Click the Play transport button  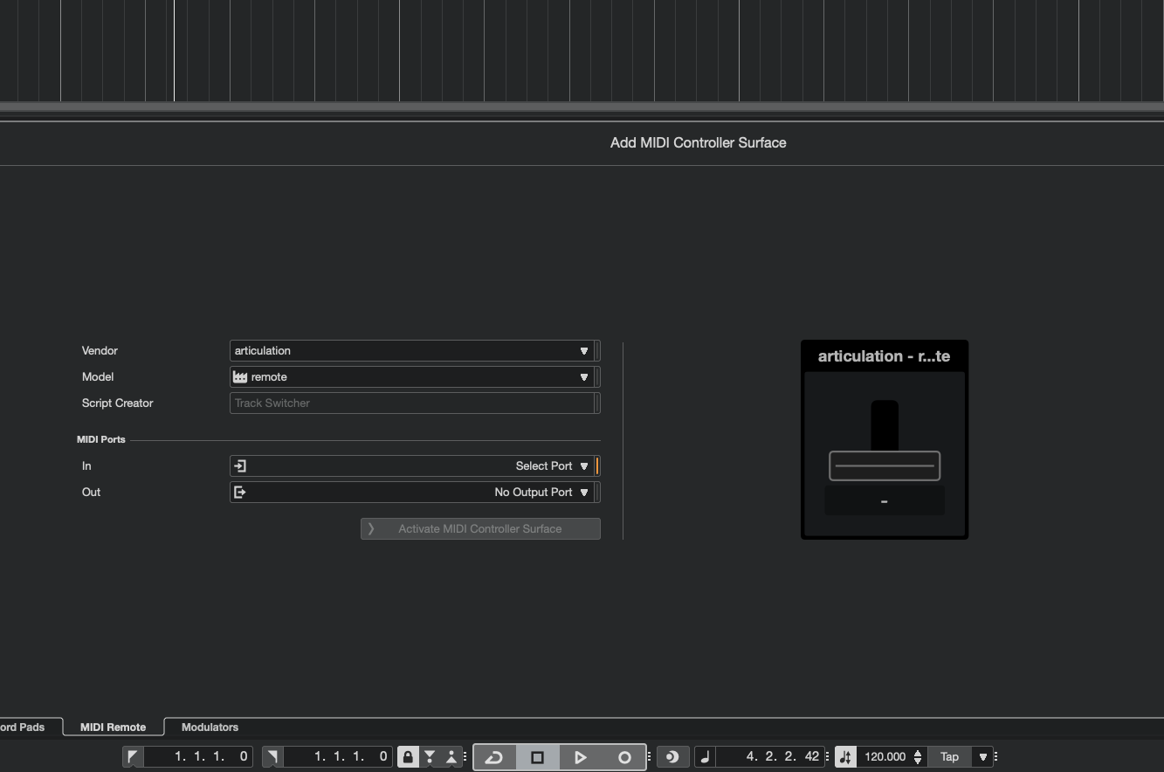click(x=581, y=757)
